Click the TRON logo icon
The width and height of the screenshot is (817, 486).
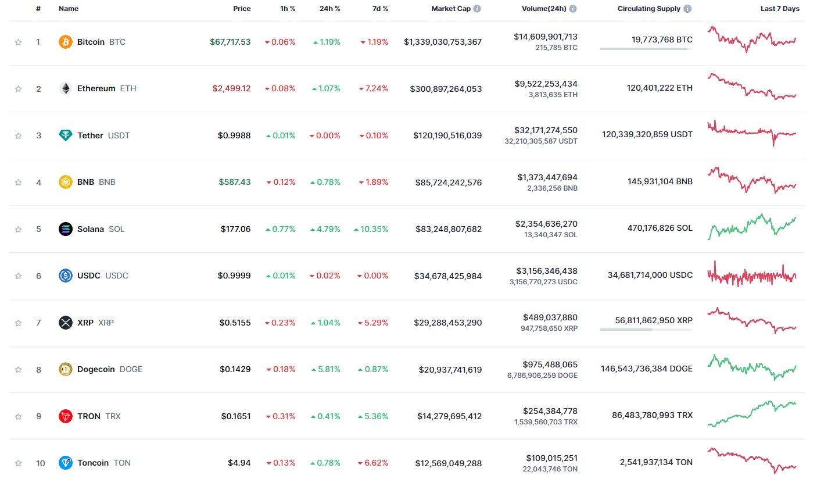point(66,416)
